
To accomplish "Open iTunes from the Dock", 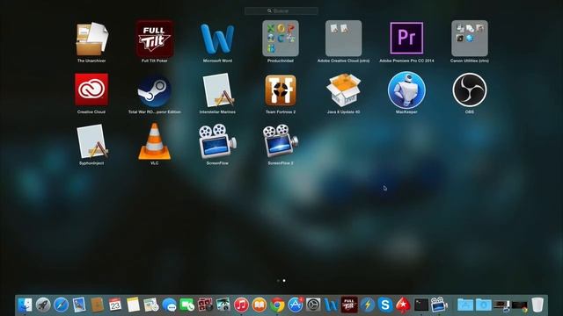I will pyautogui.click(x=241, y=305).
